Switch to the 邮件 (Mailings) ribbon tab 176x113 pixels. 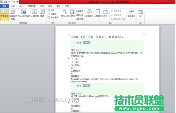point(50,6)
